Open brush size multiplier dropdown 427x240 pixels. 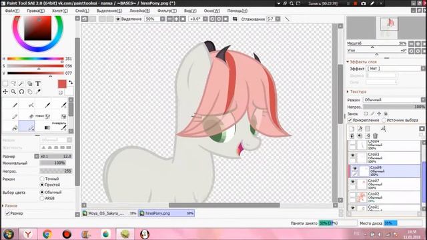tap(37, 156)
